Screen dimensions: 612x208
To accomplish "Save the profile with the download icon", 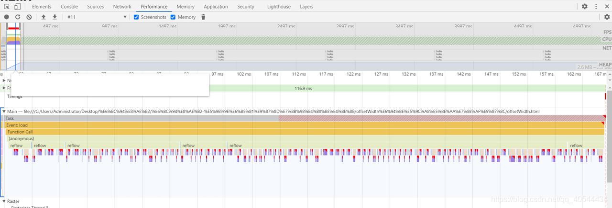I will [x=55, y=17].
